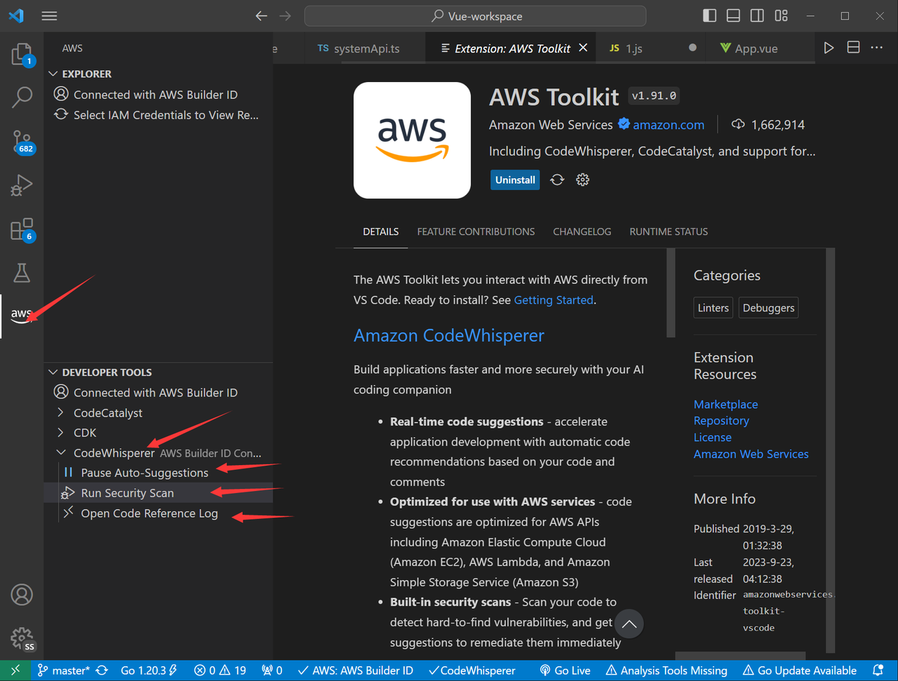Open the extension settings gear next to Uninstall
The height and width of the screenshot is (681, 898).
point(582,180)
